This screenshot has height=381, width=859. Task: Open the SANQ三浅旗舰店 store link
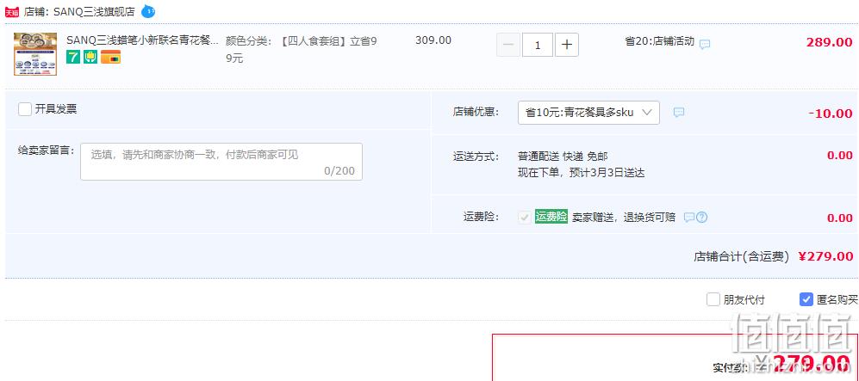(94, 12)
